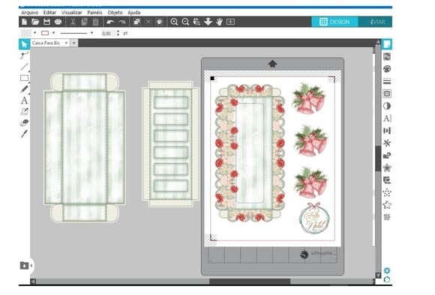Click the fill pattern swatch
This screenshot has height=295, width=435.
(26, 33)
